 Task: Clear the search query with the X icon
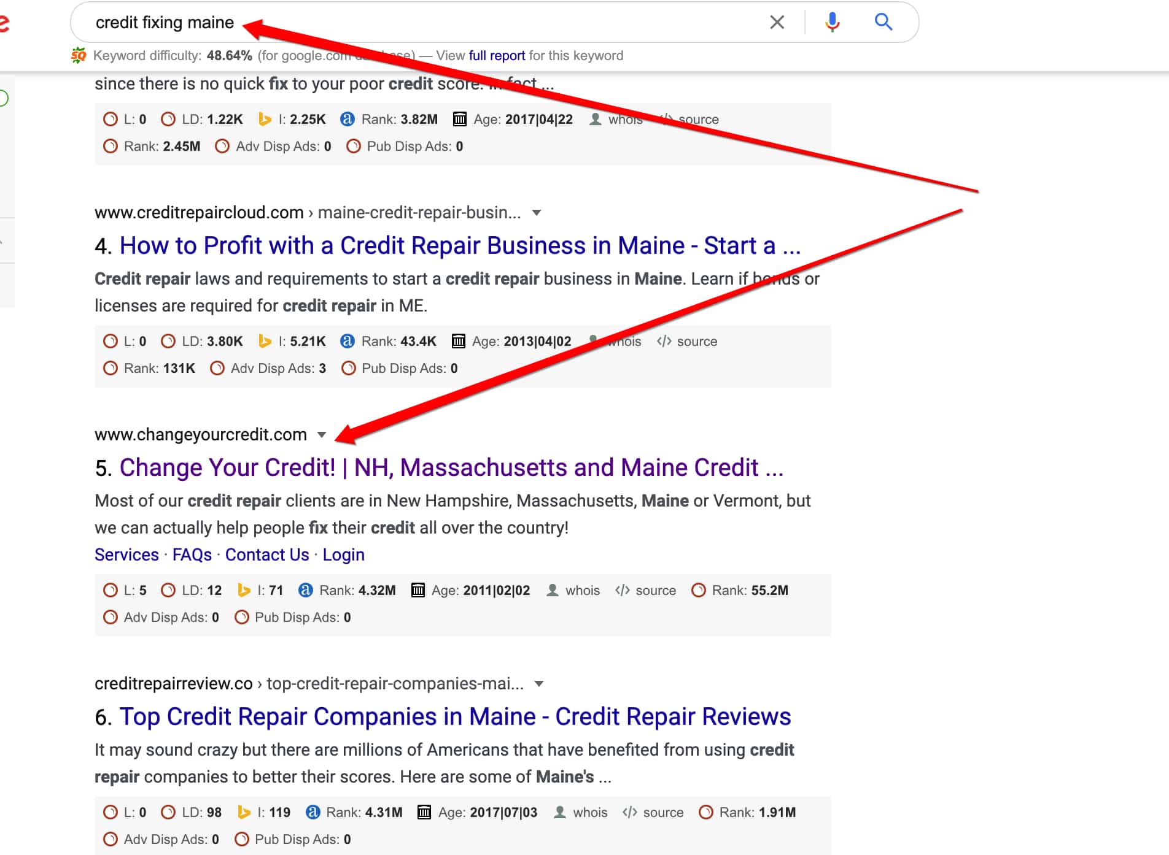click(777, 23)
